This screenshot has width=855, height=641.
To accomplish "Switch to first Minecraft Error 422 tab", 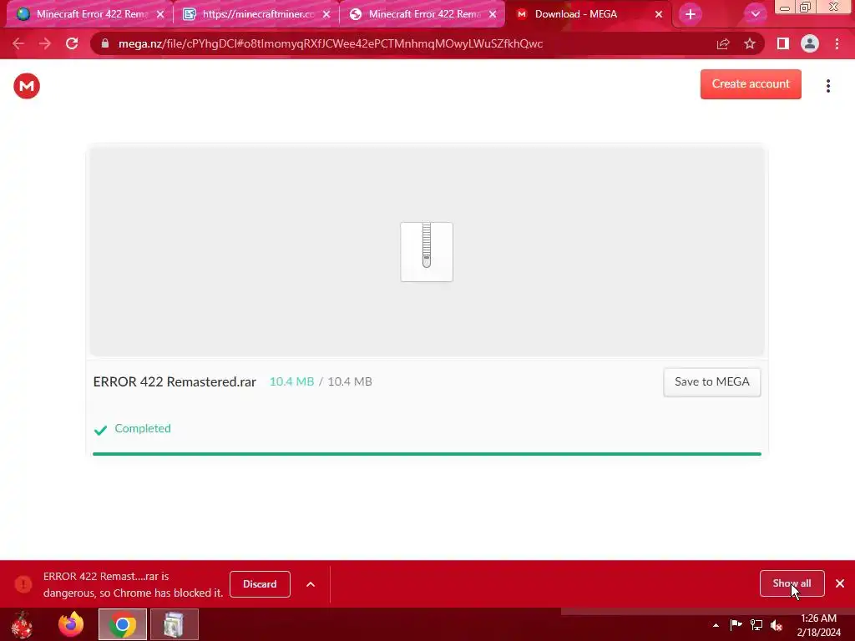I will coord(90,14).
